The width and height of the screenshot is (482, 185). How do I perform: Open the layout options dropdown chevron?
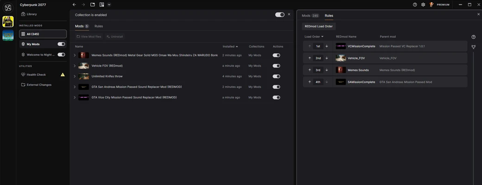pos(109,5)
